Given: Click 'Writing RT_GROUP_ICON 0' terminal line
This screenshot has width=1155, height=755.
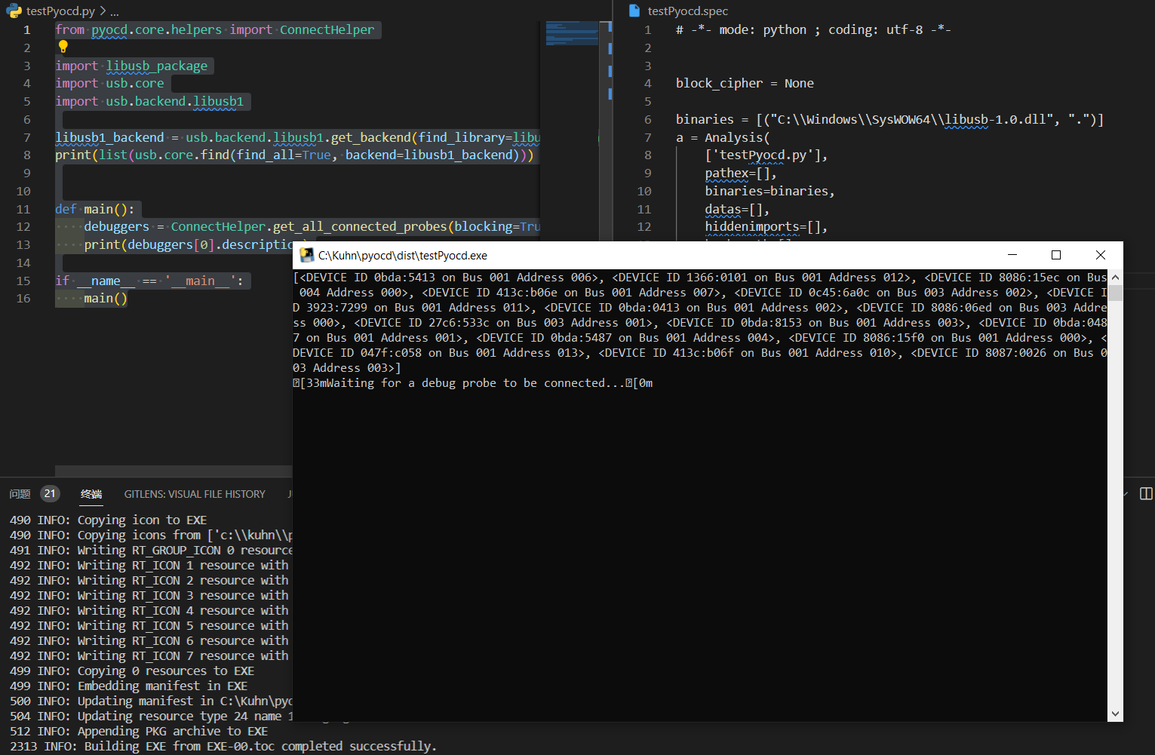Looking at the screenshot, I should 155,551.
